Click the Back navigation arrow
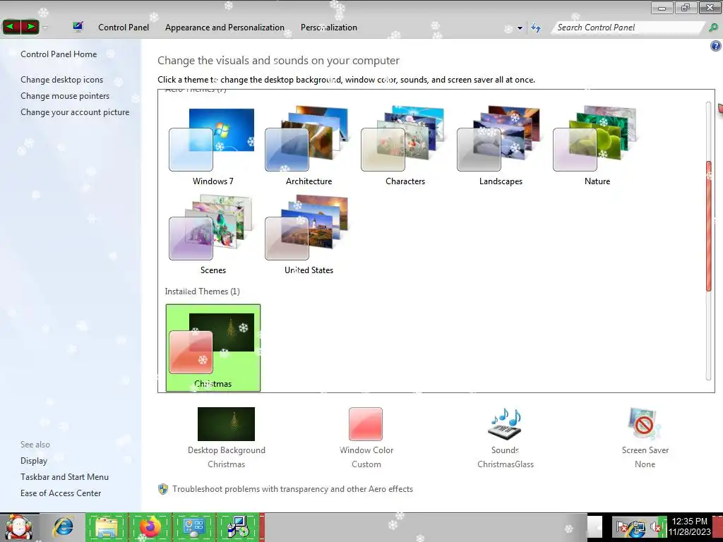Image resolution: width=723 pixels, height=542 pixels. tap(12, 28)
